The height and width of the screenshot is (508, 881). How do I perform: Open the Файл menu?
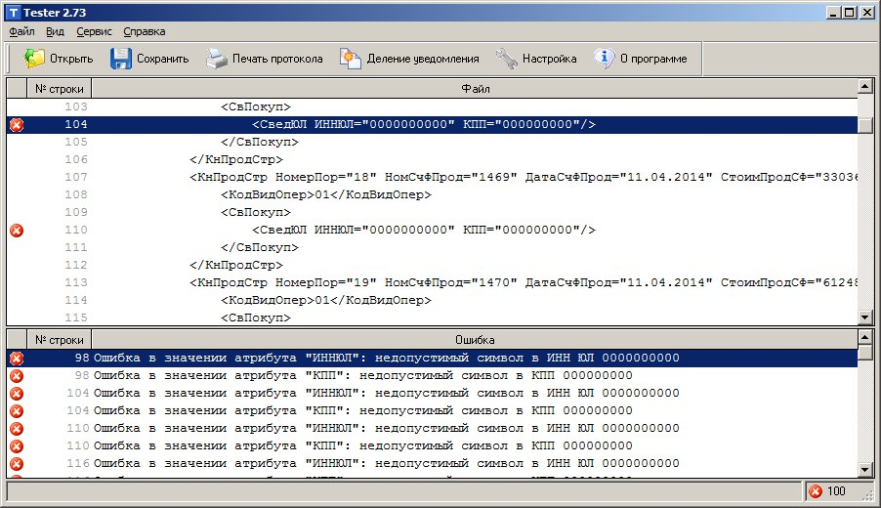point(21,31)
